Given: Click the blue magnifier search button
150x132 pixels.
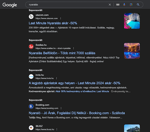Looking at the screenshot, I should (138, 5).
